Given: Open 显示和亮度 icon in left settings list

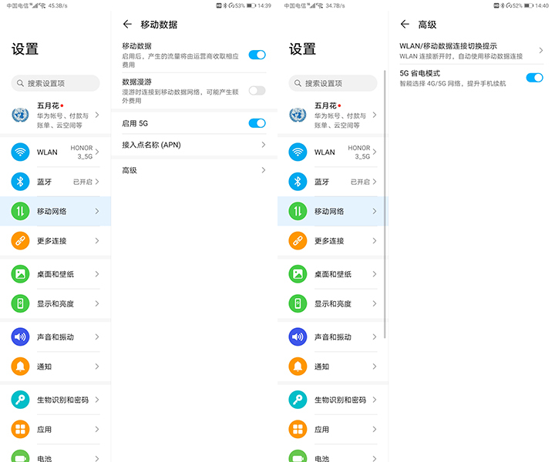Looking at the screenshot, I should click(20, 303).
